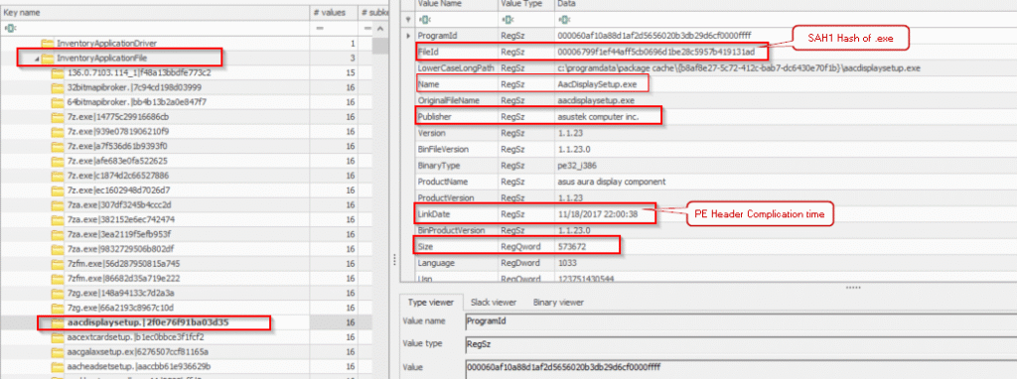Select the 7z.exe|a7f536d61b9393f0 key

pos(117,146)
